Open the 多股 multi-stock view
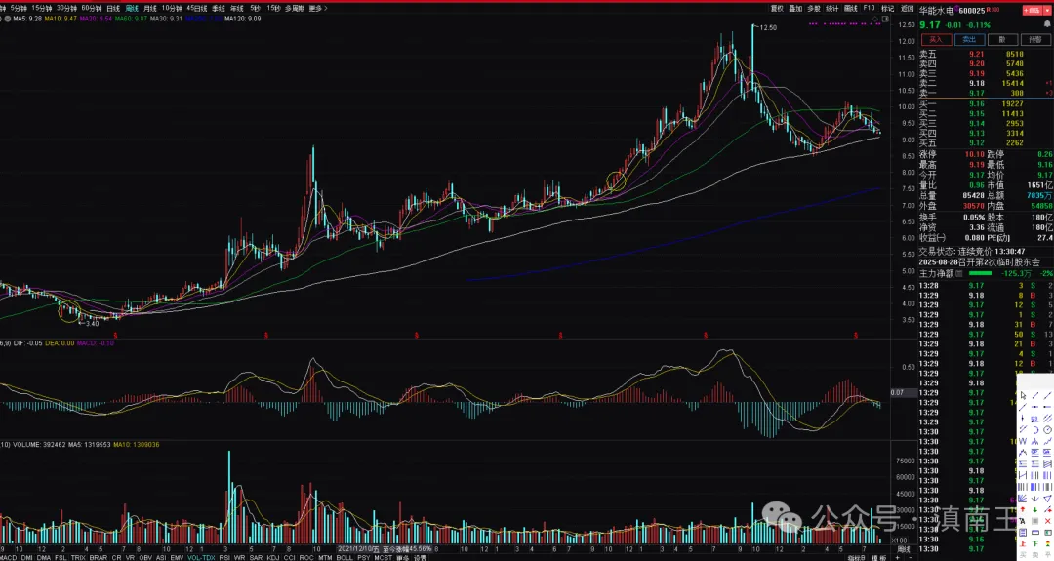The height and width of the screenshot is (561, 1054). 813,8
